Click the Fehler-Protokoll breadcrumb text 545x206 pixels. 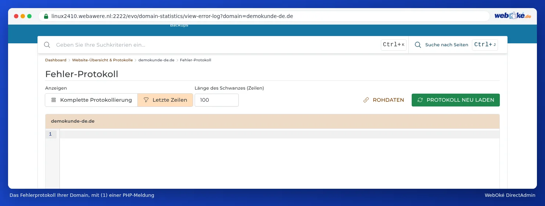[195, 60]
